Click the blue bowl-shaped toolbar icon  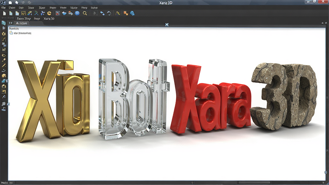point(64,13)
